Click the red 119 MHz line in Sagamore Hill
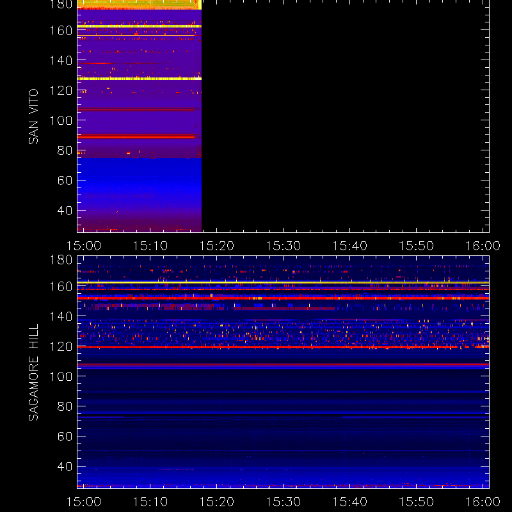Image resolution: width=512 pixels, height=512 pixels. pyautogui.click(x=283, y=347)
